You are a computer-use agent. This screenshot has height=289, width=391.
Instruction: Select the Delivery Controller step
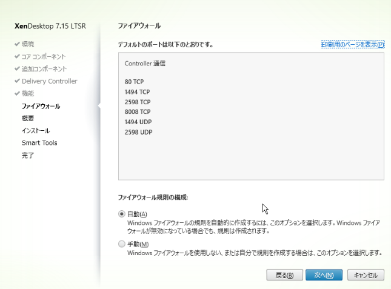point(50,81)
